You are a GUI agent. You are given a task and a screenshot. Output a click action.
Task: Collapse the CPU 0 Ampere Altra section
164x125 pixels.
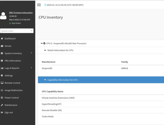[42, 43]
